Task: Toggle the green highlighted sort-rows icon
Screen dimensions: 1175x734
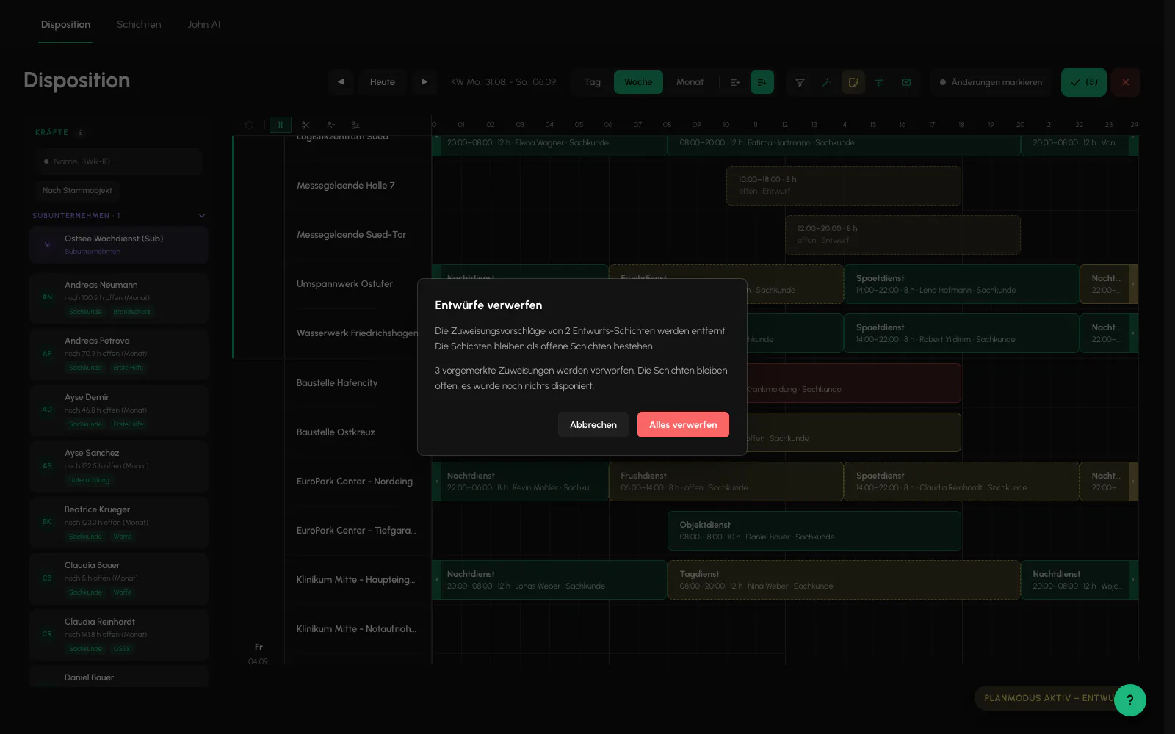Action: tap(762, 82)
